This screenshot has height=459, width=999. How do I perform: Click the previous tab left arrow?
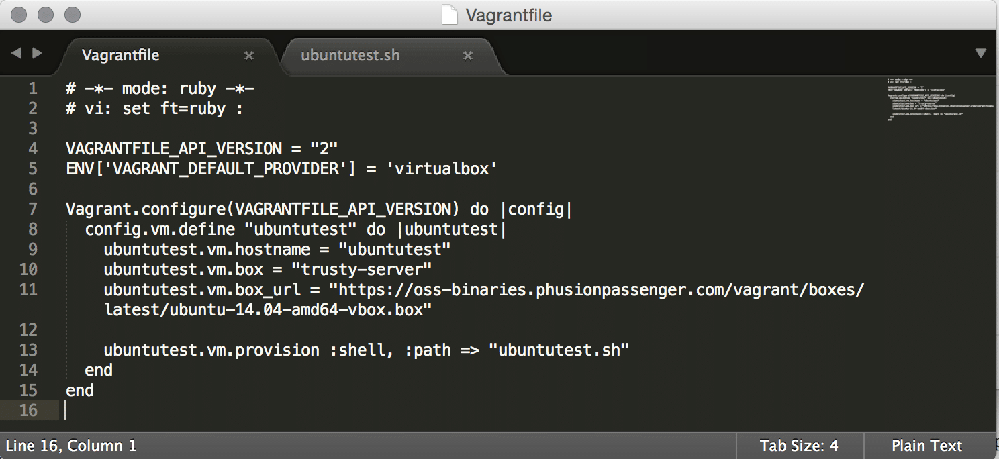click(17, 53)
